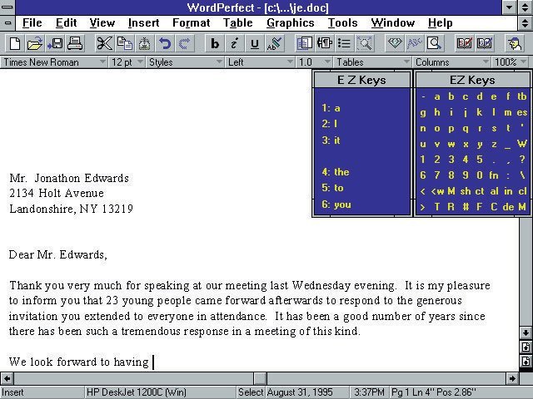
Task: Open the page columns layout icon
Action: (x=304, y=43)
